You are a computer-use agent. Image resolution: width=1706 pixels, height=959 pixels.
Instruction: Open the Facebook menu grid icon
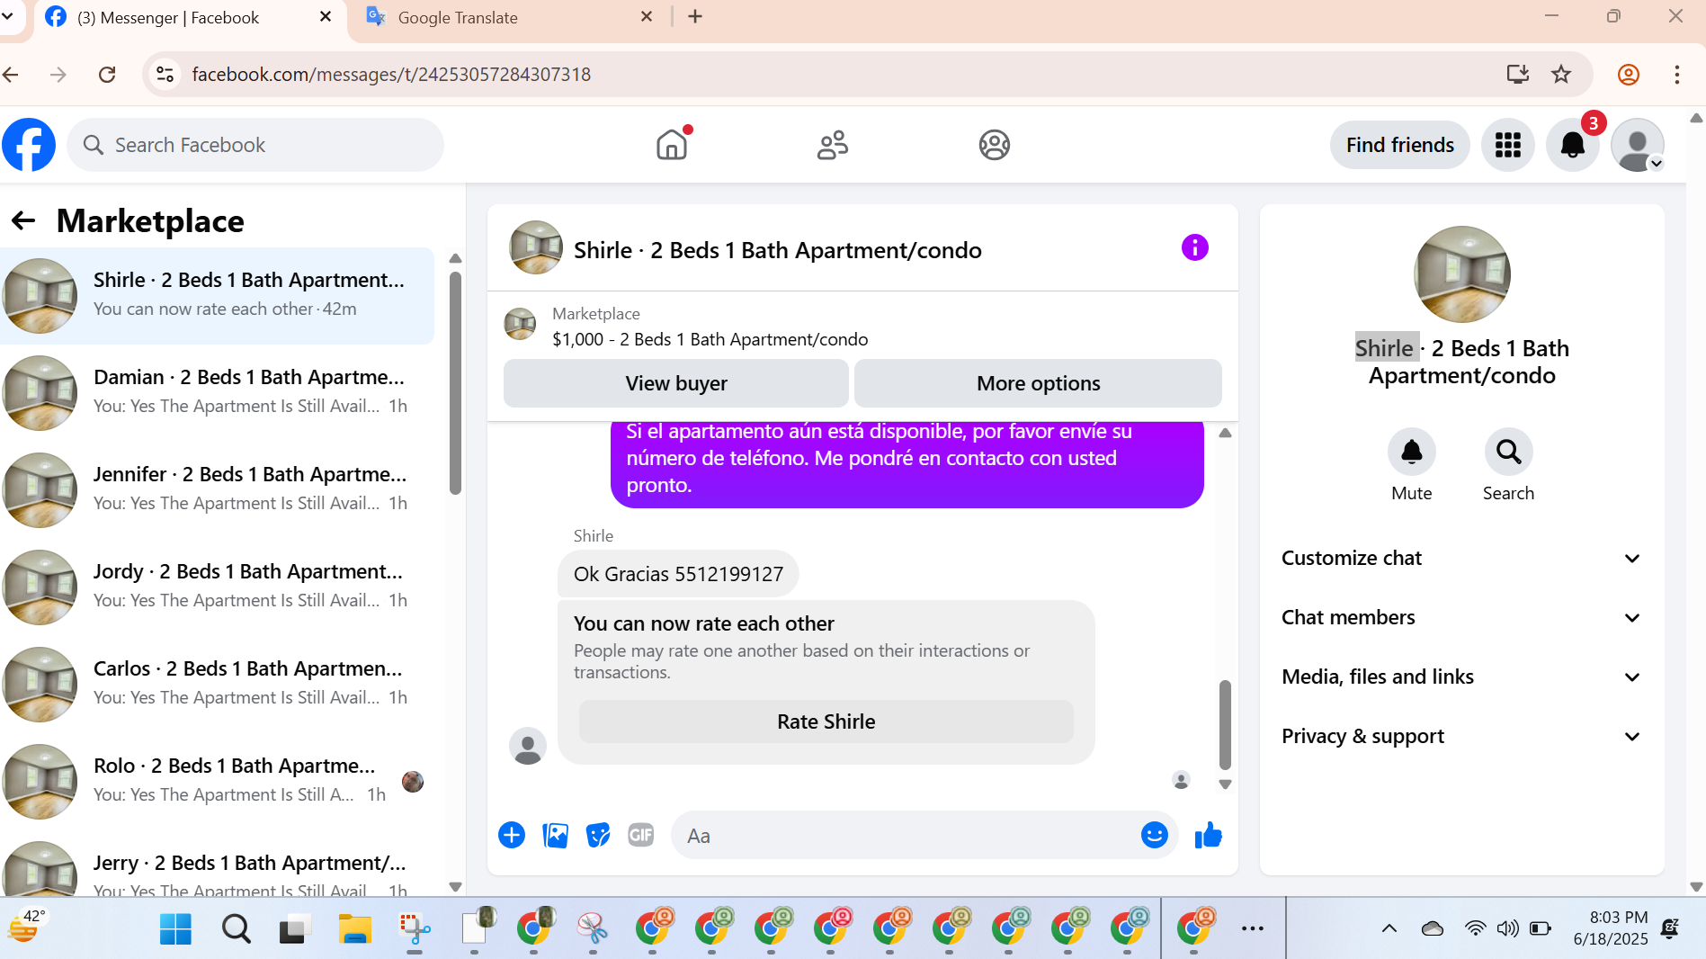[1508, 145]
